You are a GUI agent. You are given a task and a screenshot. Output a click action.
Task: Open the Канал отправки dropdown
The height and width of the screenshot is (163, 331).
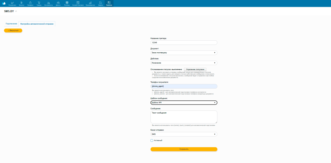pos(184,134)
